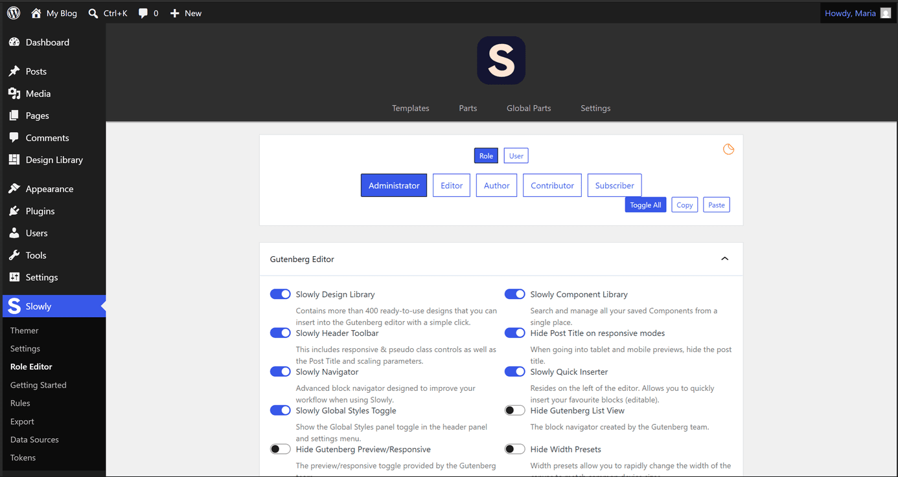Open the Templates tab
The image size is (898, 477).
coord(411,108)
